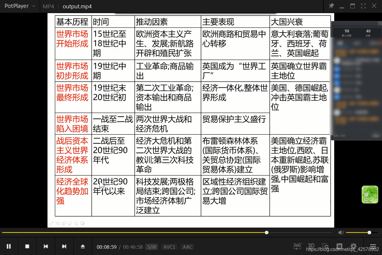This screenshot has height=255, width=382.
Task: Click the red 经济全球化趋势加强 cell
Action: click(73, 196)
